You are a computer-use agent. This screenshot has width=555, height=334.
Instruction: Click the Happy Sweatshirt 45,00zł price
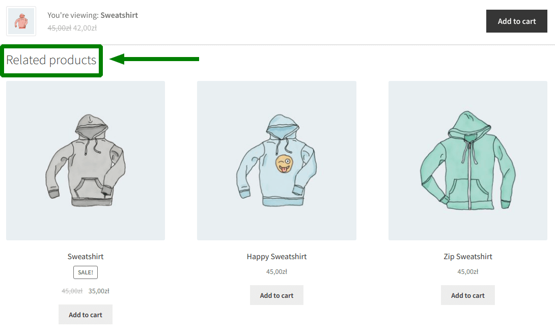click(x=276, y=272)
